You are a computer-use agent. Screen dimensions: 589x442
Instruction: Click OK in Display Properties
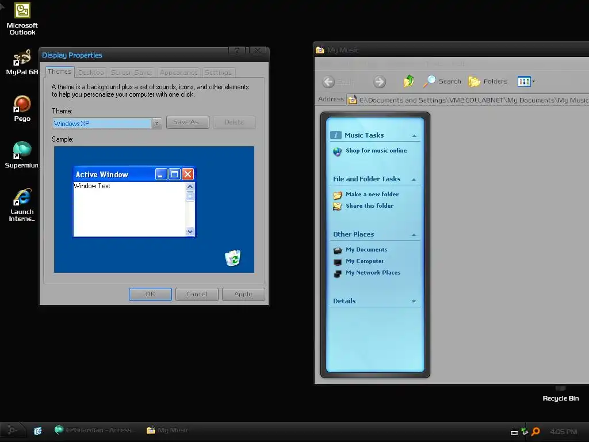click(x=150, y=294)
